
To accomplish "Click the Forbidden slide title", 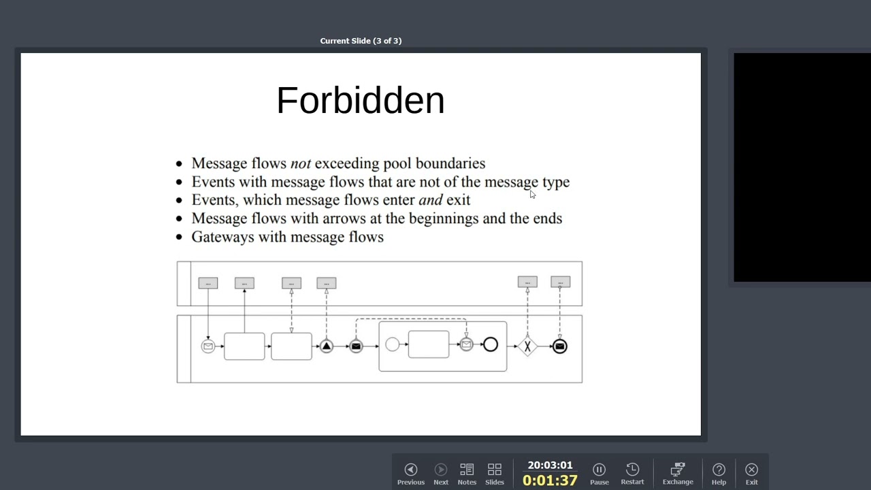I will point(361,100).
